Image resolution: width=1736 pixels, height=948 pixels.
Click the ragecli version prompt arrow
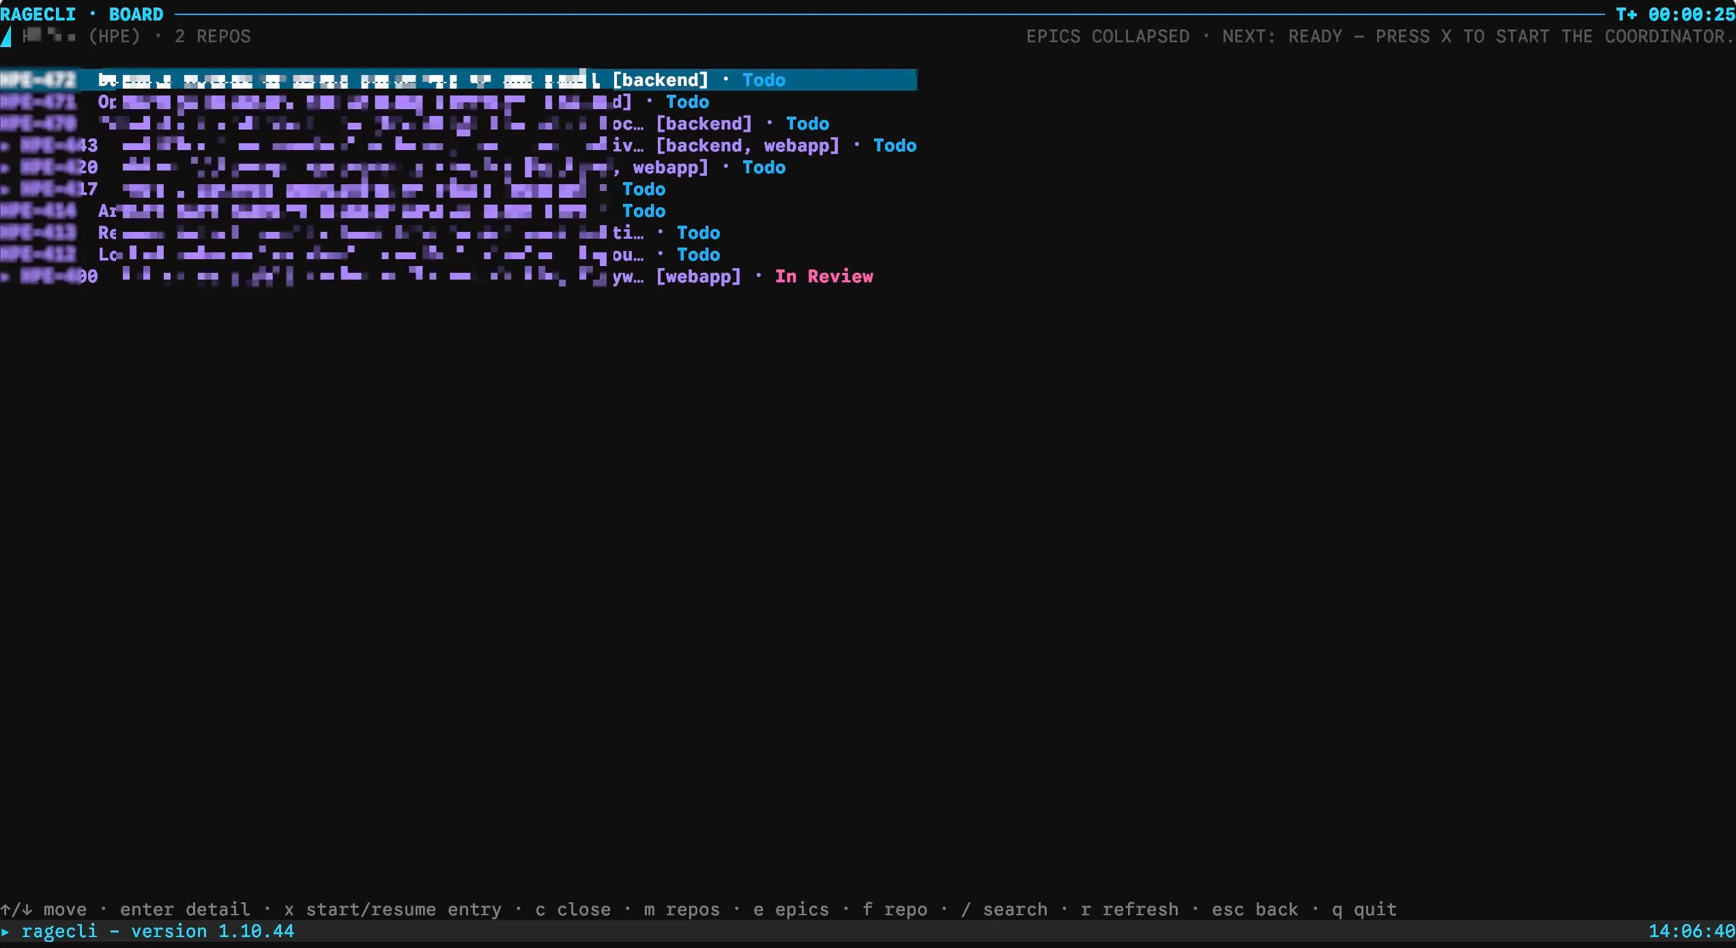(5, 932)
